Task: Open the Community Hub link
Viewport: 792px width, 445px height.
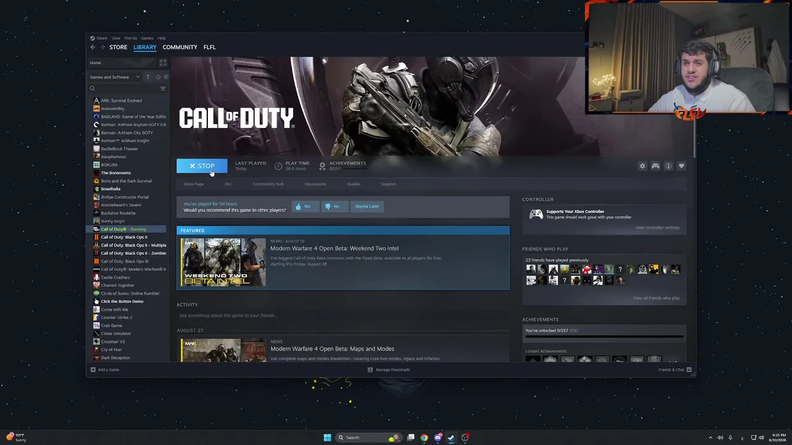Action: coord(268,184)
